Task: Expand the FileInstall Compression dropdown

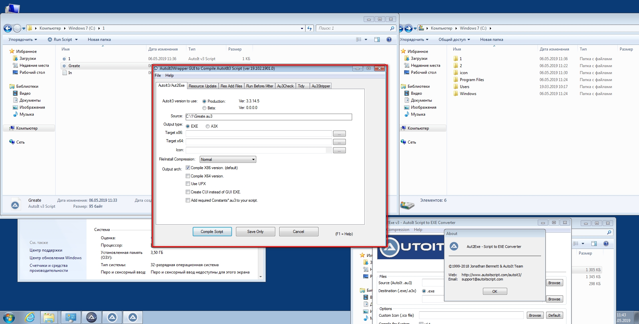Action: pos(228,160)
